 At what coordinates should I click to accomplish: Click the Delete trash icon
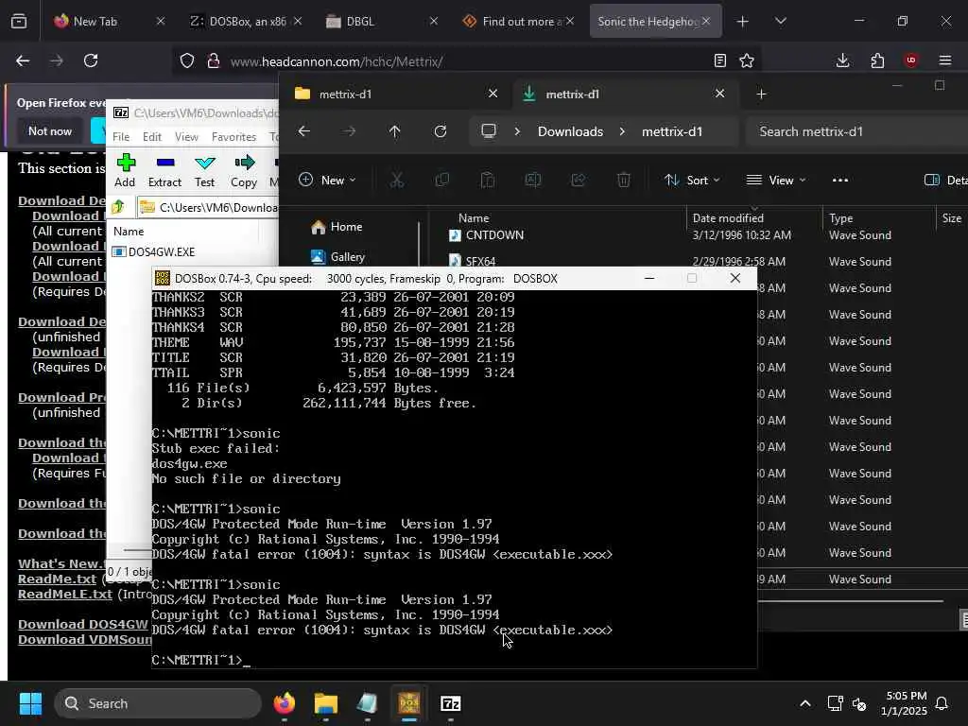(624, 181)
